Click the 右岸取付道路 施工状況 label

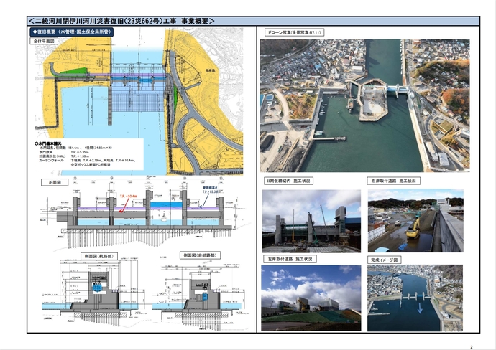[393, 181]
